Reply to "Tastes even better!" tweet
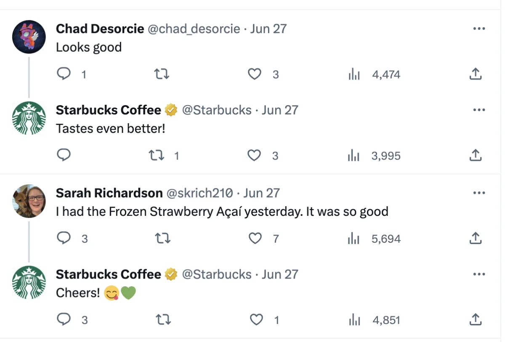Screen dimensions: 505x342 (x=64, y=156)
